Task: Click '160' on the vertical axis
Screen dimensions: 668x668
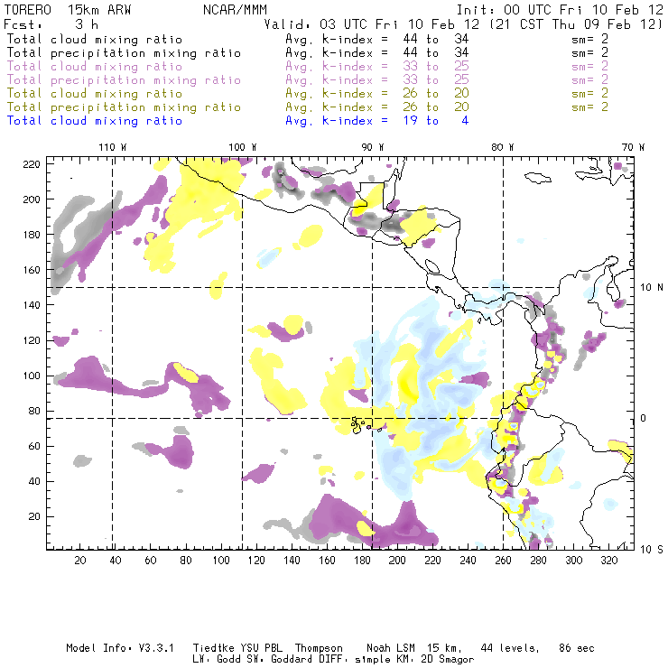Action: coord(32,270)
